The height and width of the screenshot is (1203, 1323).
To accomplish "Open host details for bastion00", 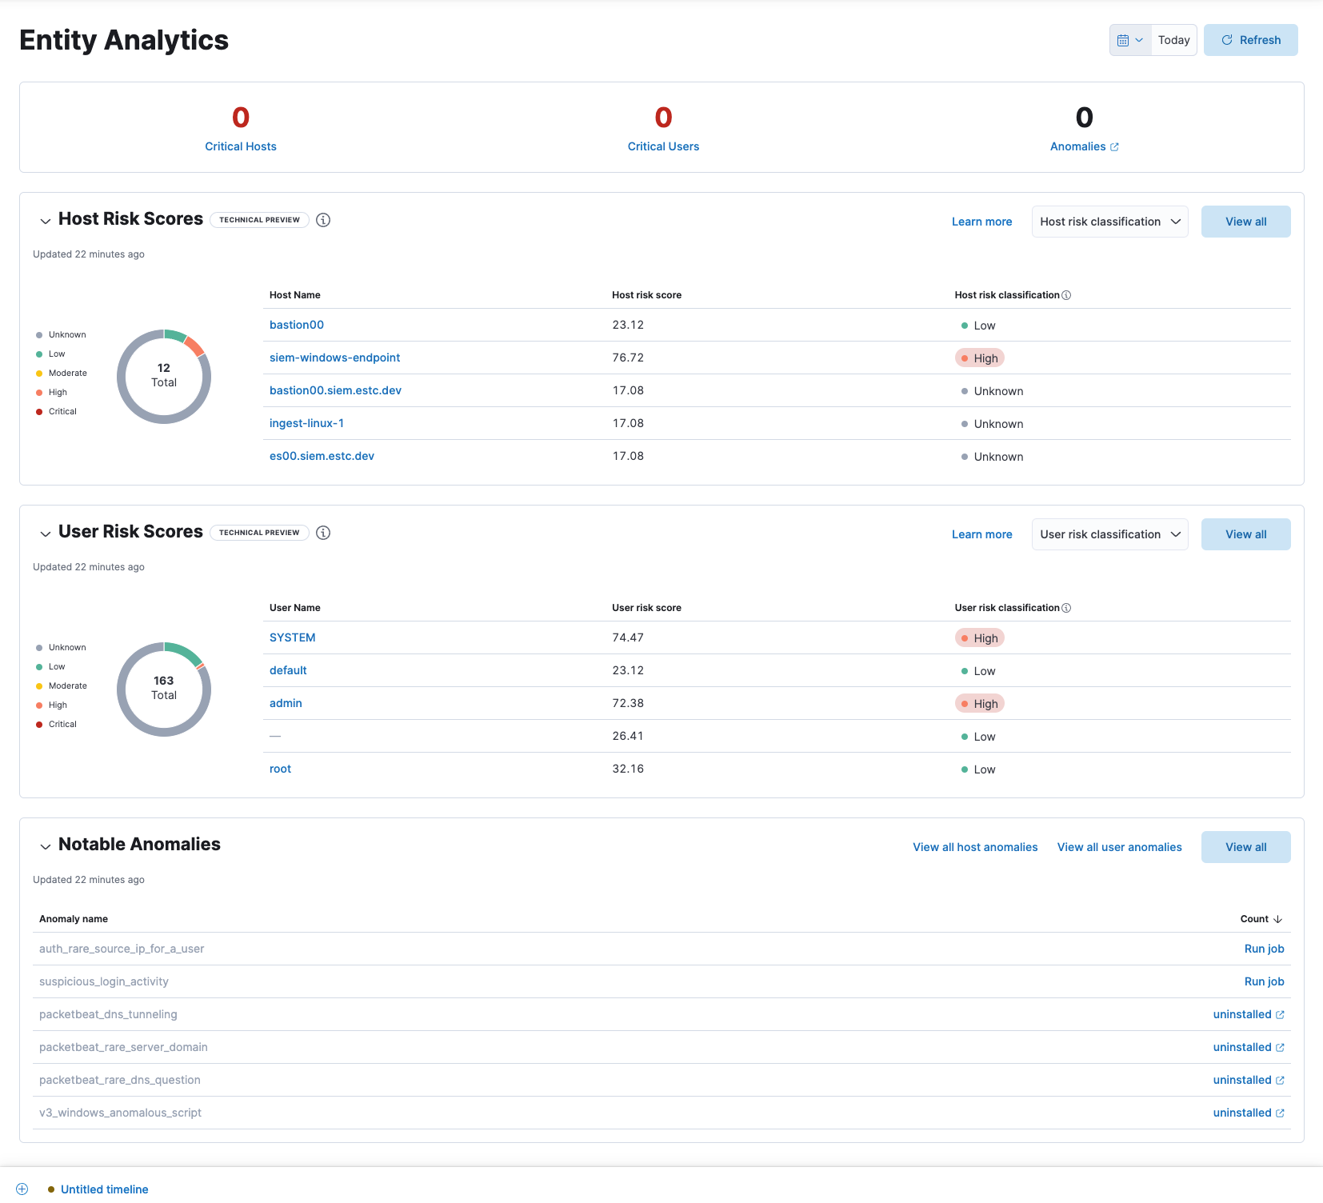I will [x=296, y=325].
